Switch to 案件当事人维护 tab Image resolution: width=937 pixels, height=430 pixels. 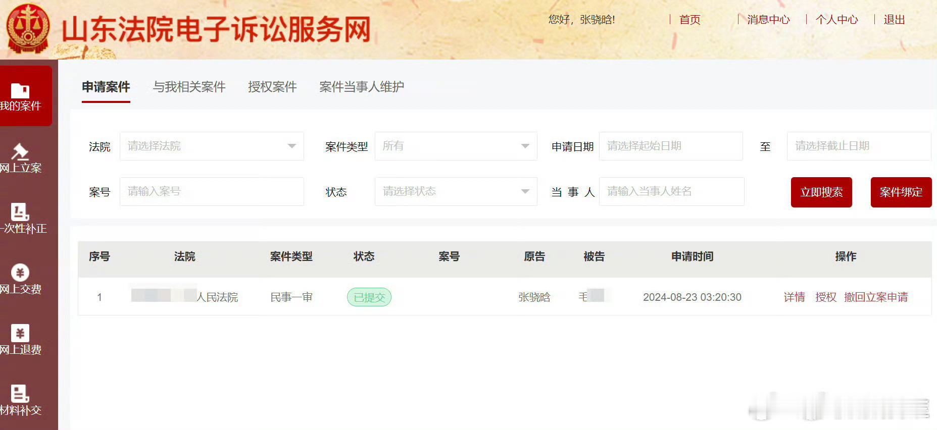(x=362, y=87)
